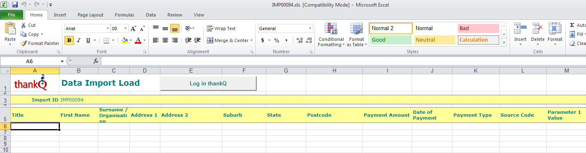Apply the Bad cell style
This screenshot has width=586, height=153.
479,28
